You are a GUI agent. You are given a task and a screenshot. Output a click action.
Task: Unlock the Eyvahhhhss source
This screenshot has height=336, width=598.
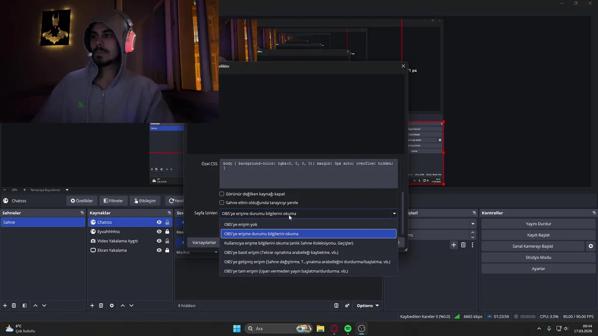pos(167,231)
